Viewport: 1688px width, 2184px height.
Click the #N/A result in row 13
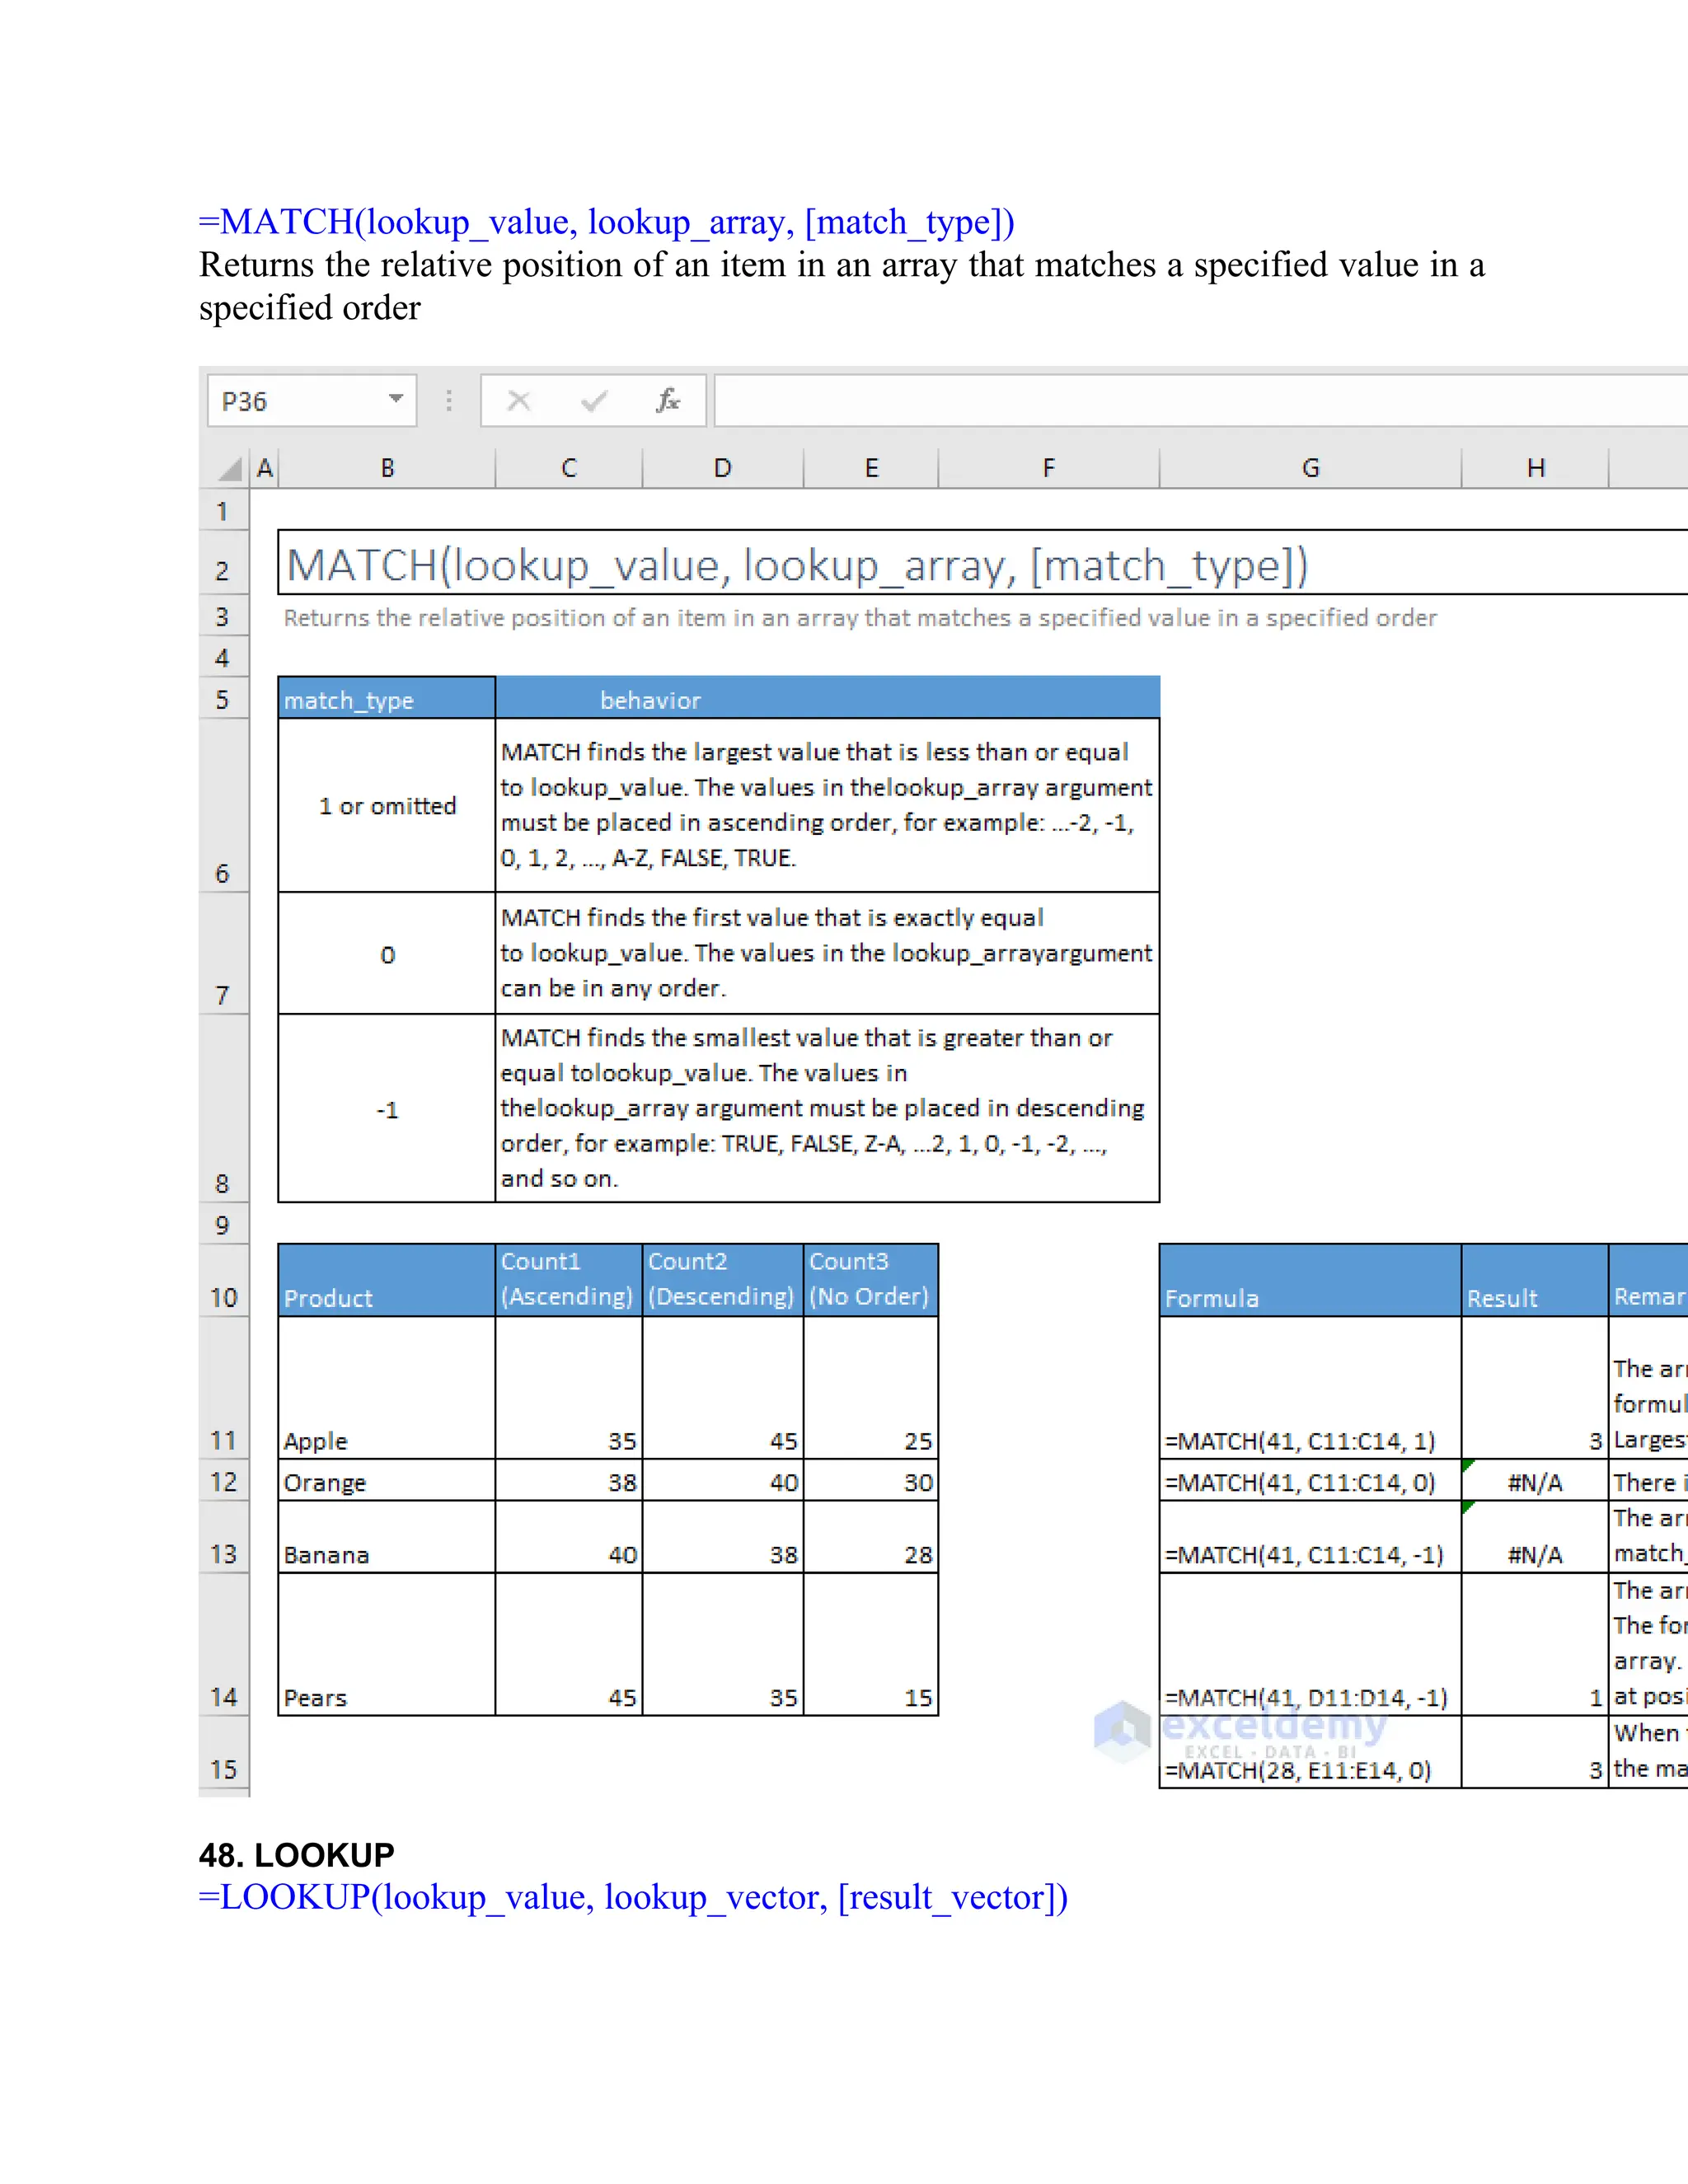click(x=1535, y=1537)
